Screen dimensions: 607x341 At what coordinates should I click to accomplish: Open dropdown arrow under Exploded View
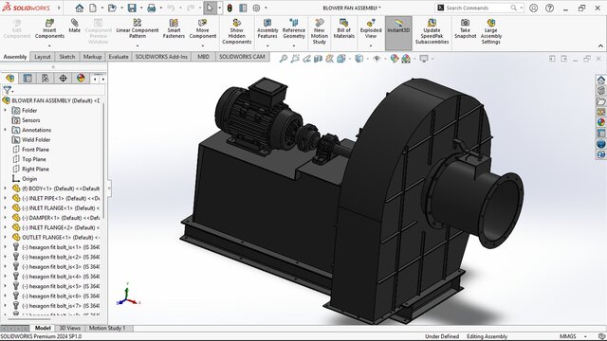[x=371, y=45]
